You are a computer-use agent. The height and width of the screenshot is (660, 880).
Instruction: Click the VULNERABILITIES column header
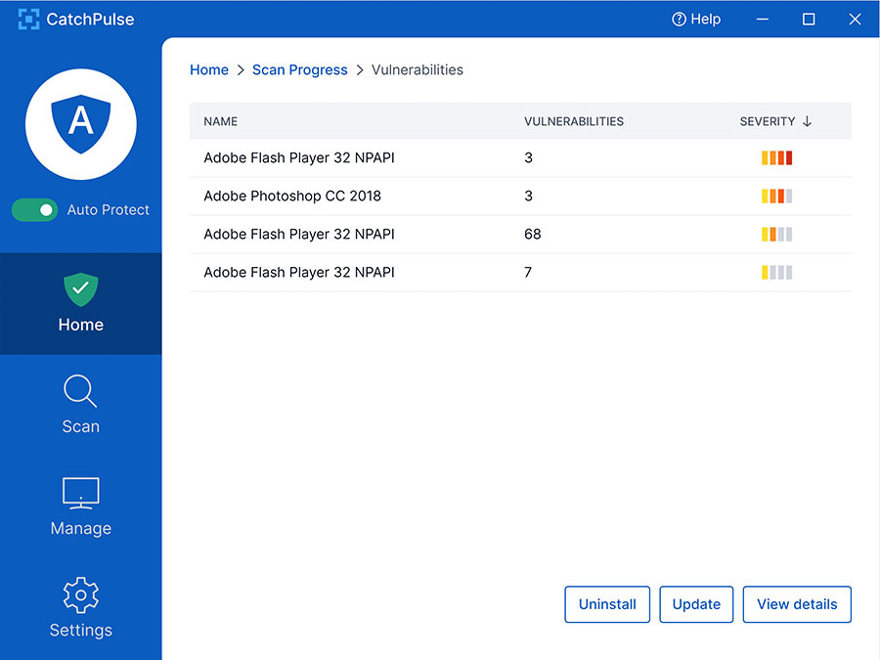click(574, 121)
